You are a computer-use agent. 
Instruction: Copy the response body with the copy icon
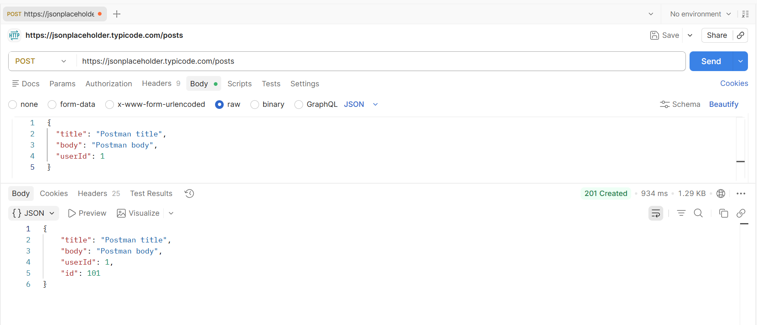click(x=724, y=213)
